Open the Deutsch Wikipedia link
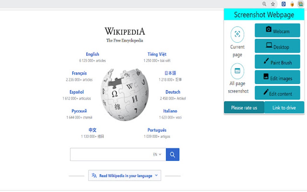307x192 pixels. click(x=173, y=92)
